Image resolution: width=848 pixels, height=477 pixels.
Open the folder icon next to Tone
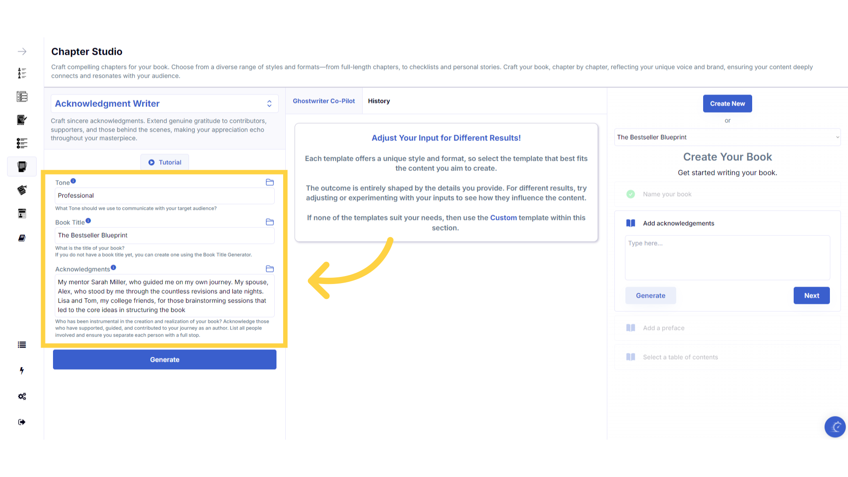pos(270,182)
